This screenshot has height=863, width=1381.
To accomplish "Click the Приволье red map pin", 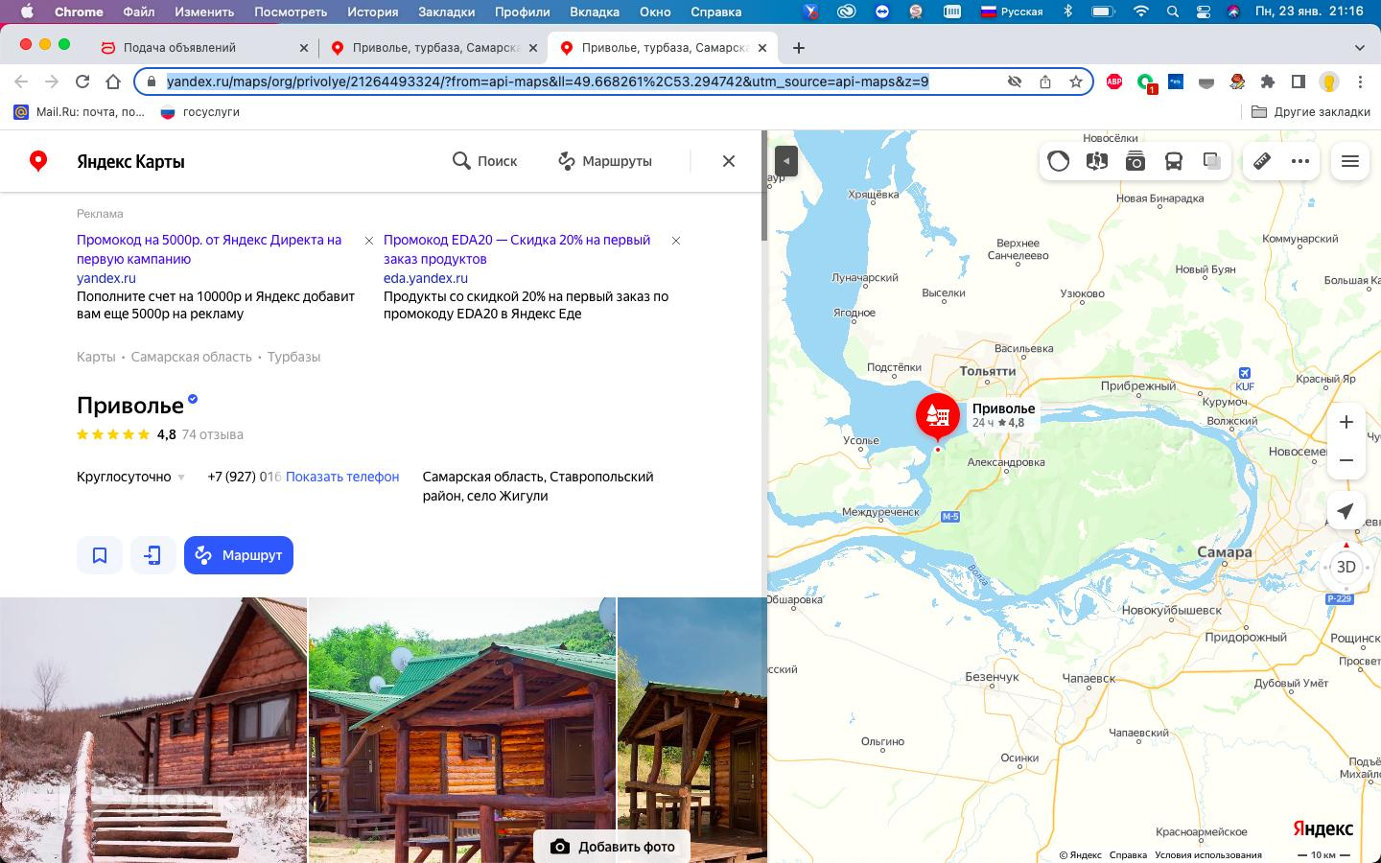I will click(938, 417).
